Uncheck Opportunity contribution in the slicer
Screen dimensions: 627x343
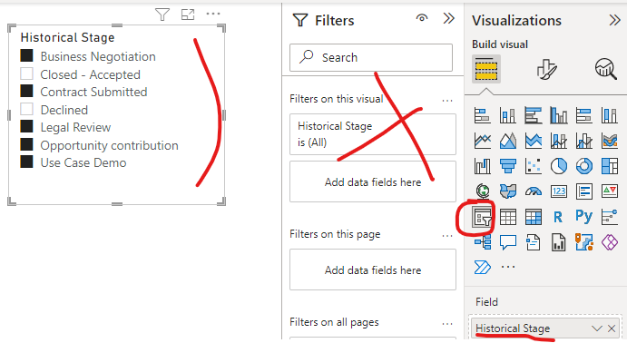pos(27,144)
